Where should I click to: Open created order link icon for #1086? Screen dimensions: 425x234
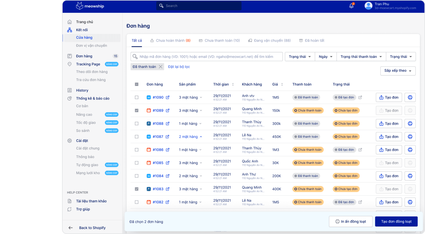click(360, 150)
